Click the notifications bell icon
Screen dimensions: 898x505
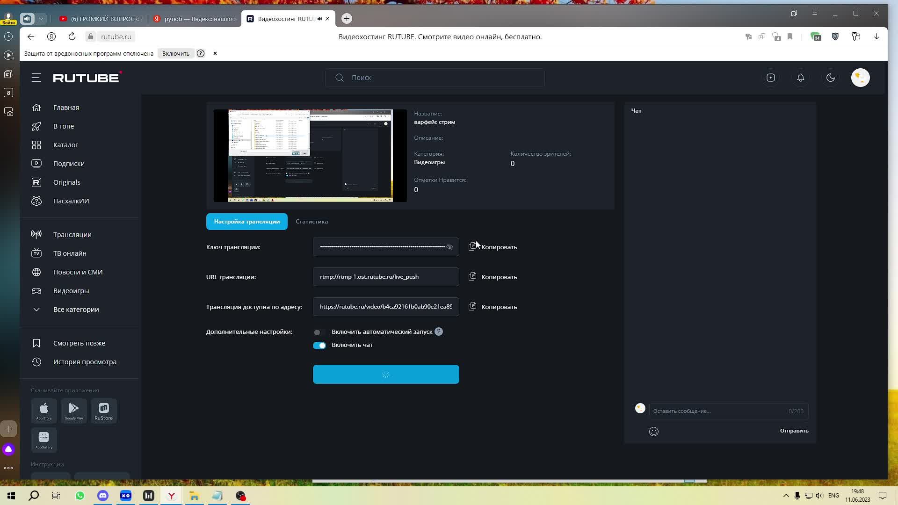click(800, 78)
